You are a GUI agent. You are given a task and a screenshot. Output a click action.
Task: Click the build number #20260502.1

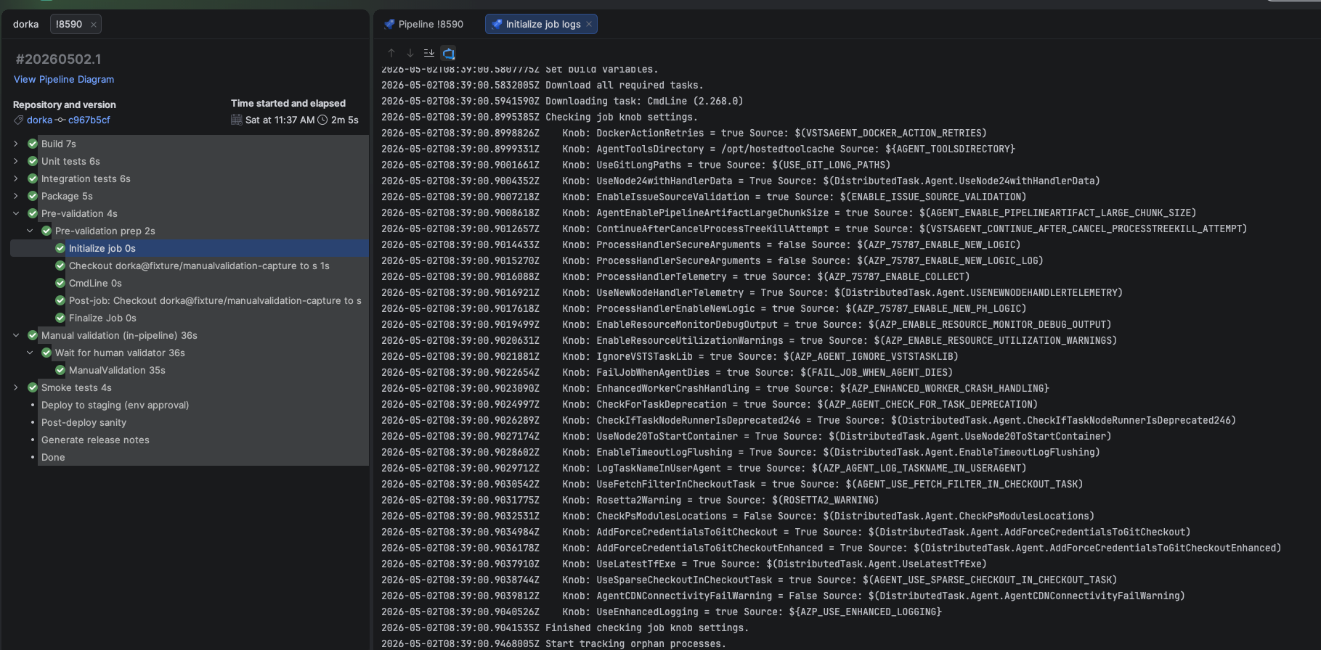tap(58, 59)
